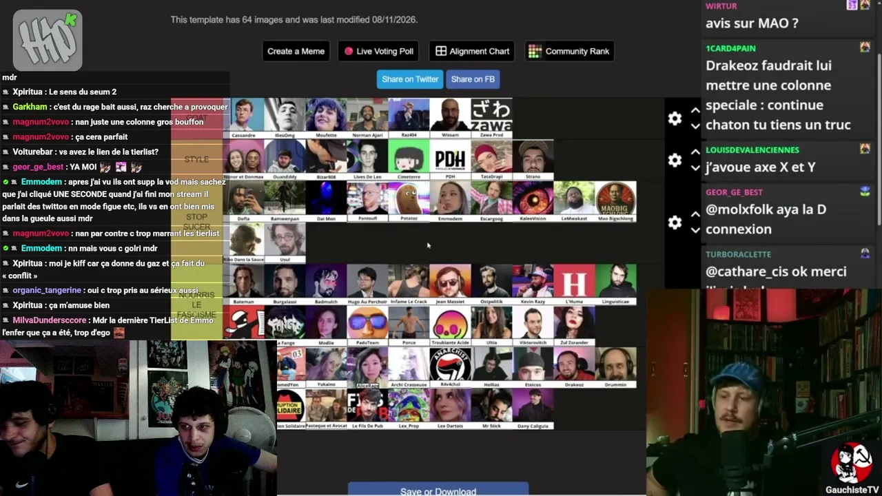The image size is (882, 496).
Task: Pick the PaduTeam emoji image
Action: (x=367, y=325)
